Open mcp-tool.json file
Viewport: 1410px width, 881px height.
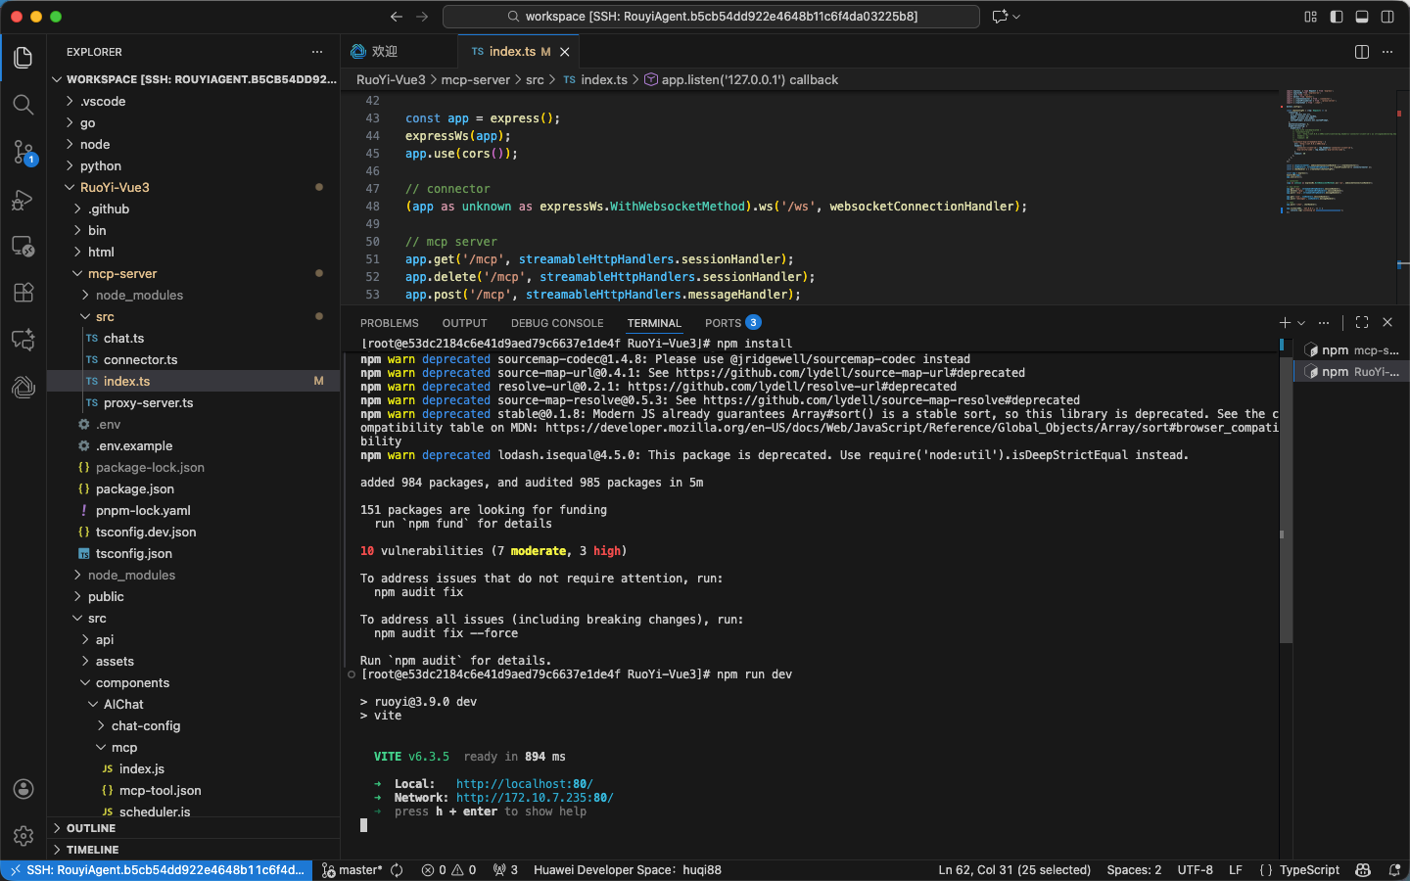click(194, 790)
